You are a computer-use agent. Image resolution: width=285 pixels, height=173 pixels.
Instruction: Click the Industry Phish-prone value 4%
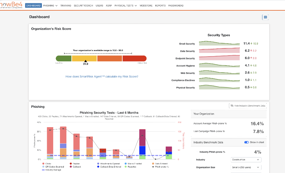pyautogui.click(x=258, y=152)
